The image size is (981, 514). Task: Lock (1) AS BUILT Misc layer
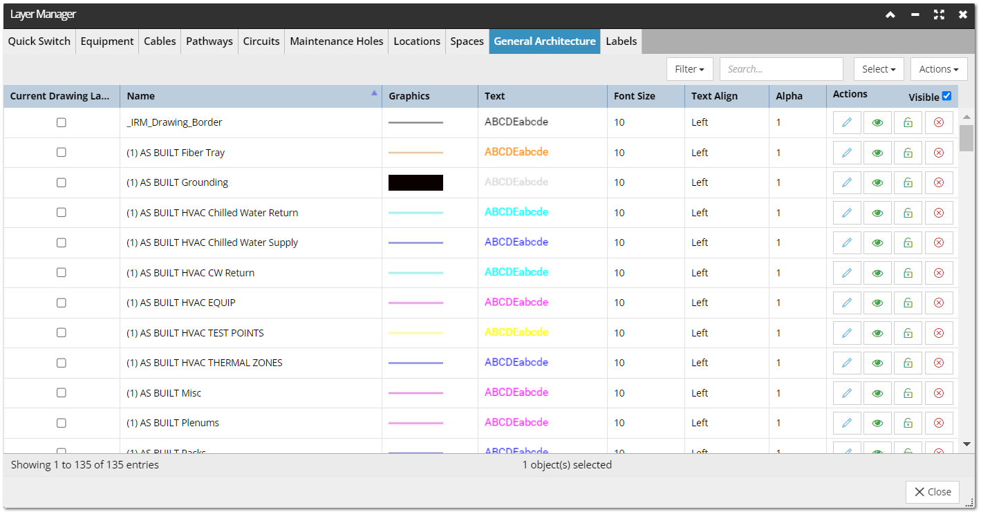(908, 393)
